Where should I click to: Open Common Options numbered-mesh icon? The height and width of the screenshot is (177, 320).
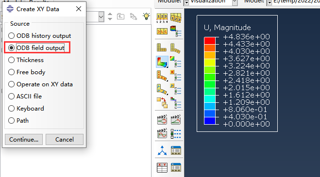[x=162, y=18]
